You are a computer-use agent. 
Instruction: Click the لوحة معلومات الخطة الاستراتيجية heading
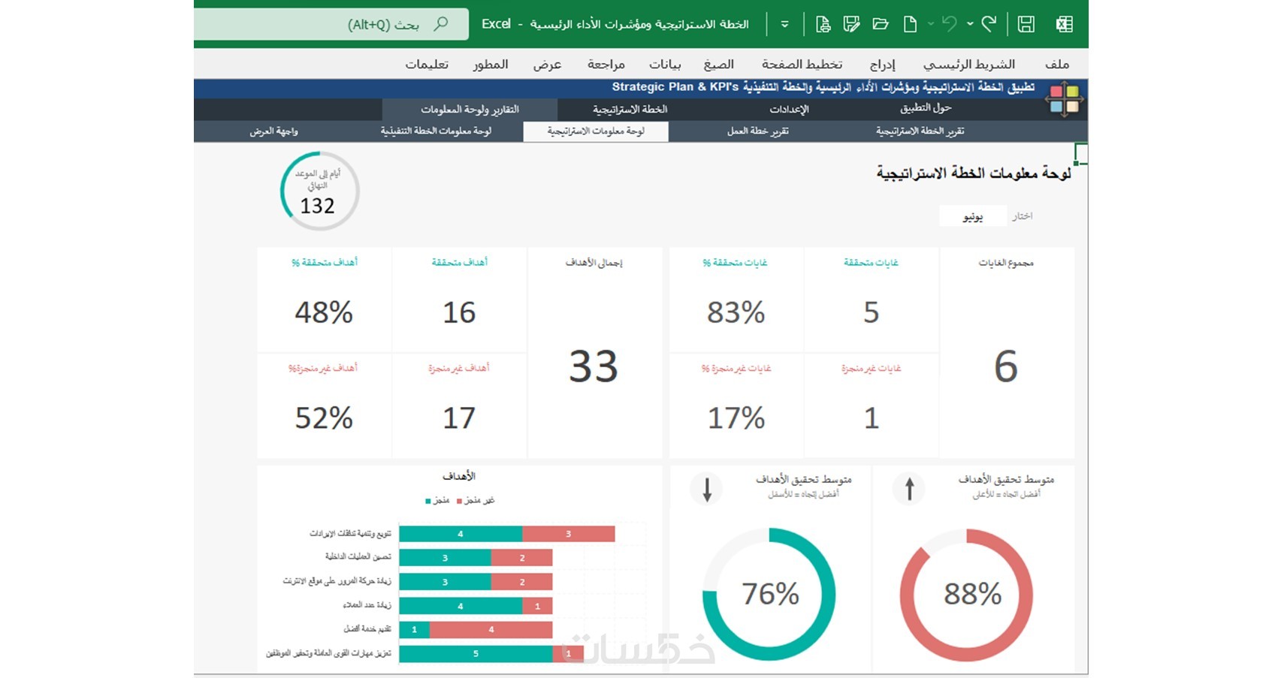click(x=974, y=173)
